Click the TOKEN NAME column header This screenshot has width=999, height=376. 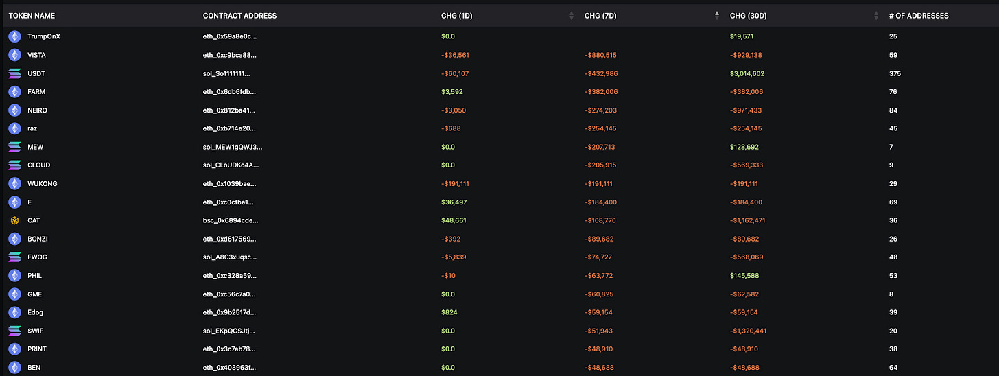point(32,16)
